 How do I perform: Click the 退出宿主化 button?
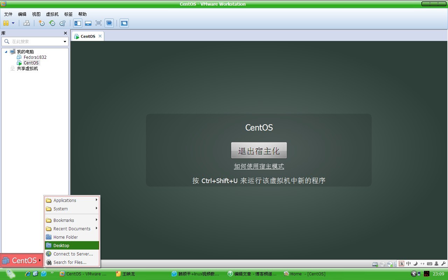coord(259,150)
